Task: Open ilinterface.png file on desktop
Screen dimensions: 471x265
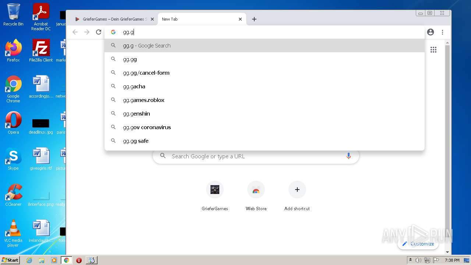Action: coord(41,198)
